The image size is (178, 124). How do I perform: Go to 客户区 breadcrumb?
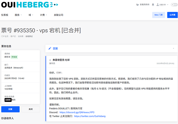click(x=13, y=36)
